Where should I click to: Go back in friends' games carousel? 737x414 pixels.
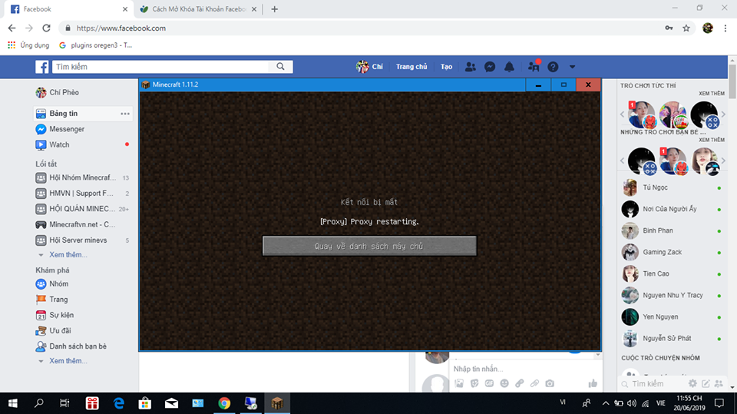623,161
